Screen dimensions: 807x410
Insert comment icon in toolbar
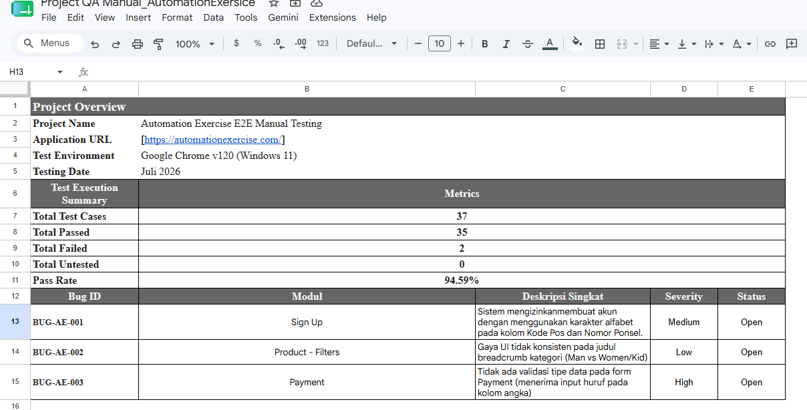792,44
